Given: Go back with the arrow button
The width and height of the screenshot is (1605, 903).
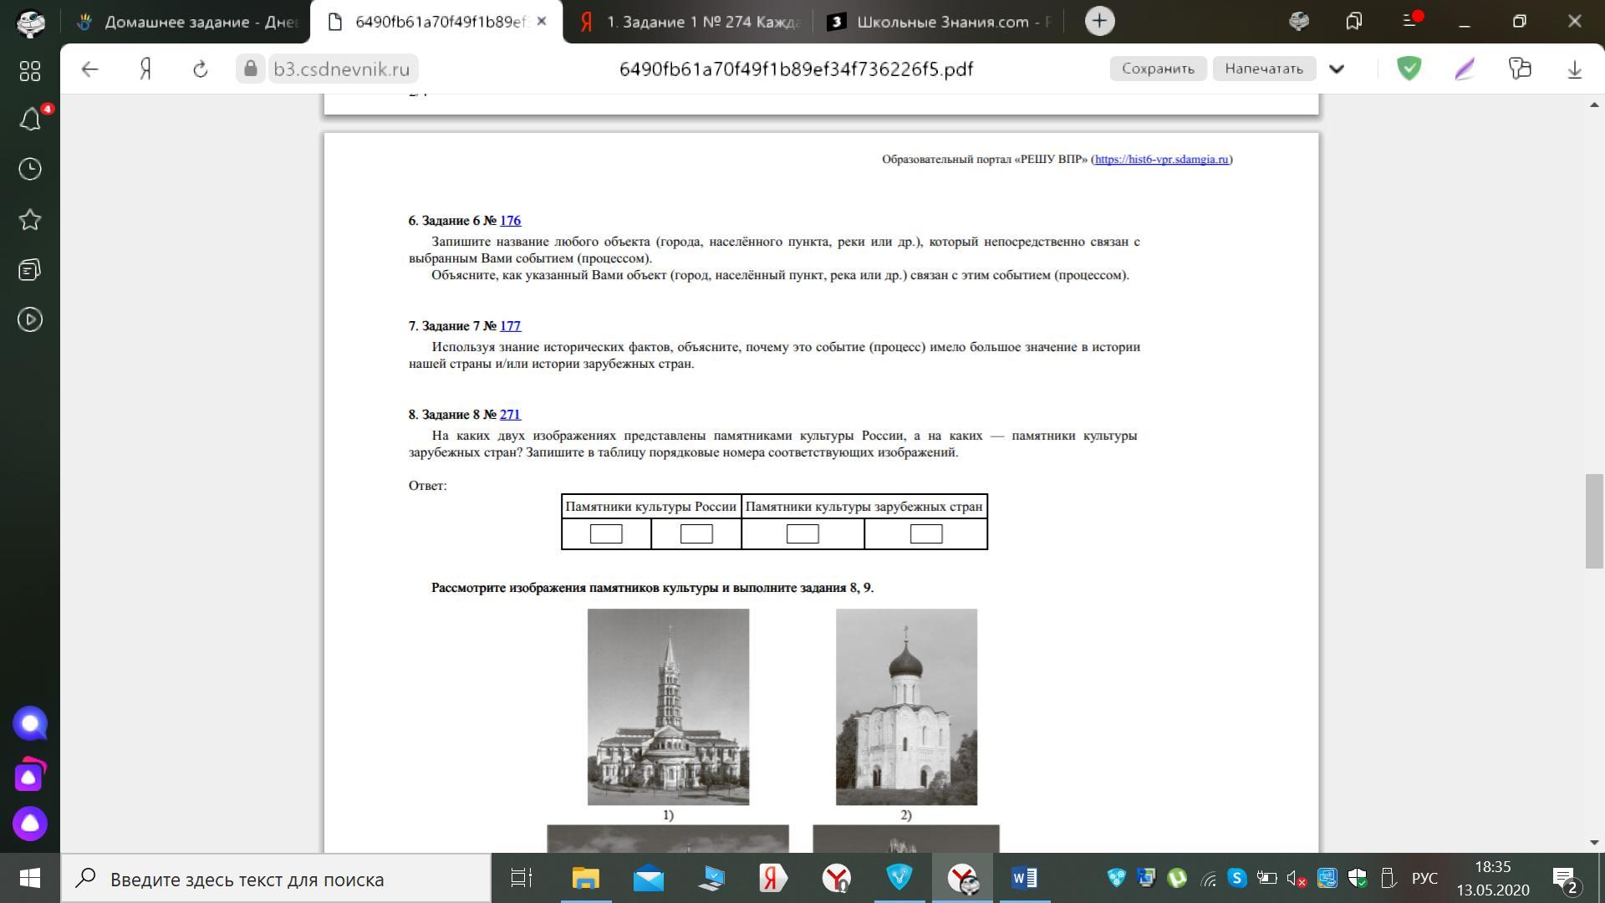Looking at the screenshot, I should coord(90,69).
